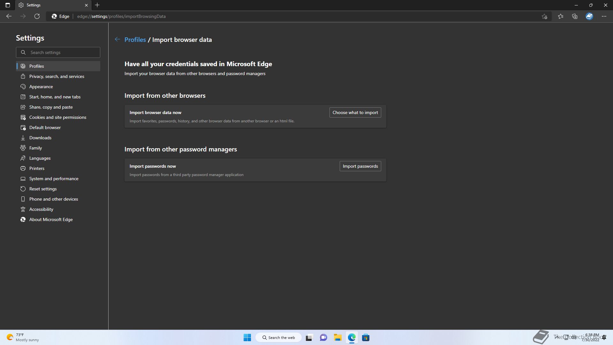Open Share, copy and paste settings

[x=58, y=107]
